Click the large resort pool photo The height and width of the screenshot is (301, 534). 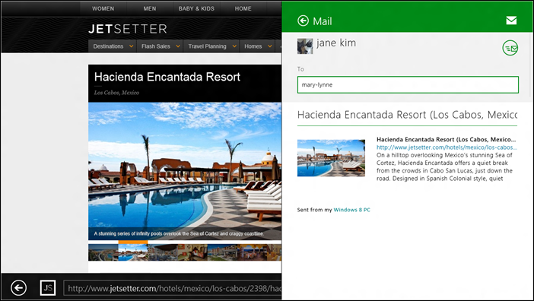click(185, 171)
